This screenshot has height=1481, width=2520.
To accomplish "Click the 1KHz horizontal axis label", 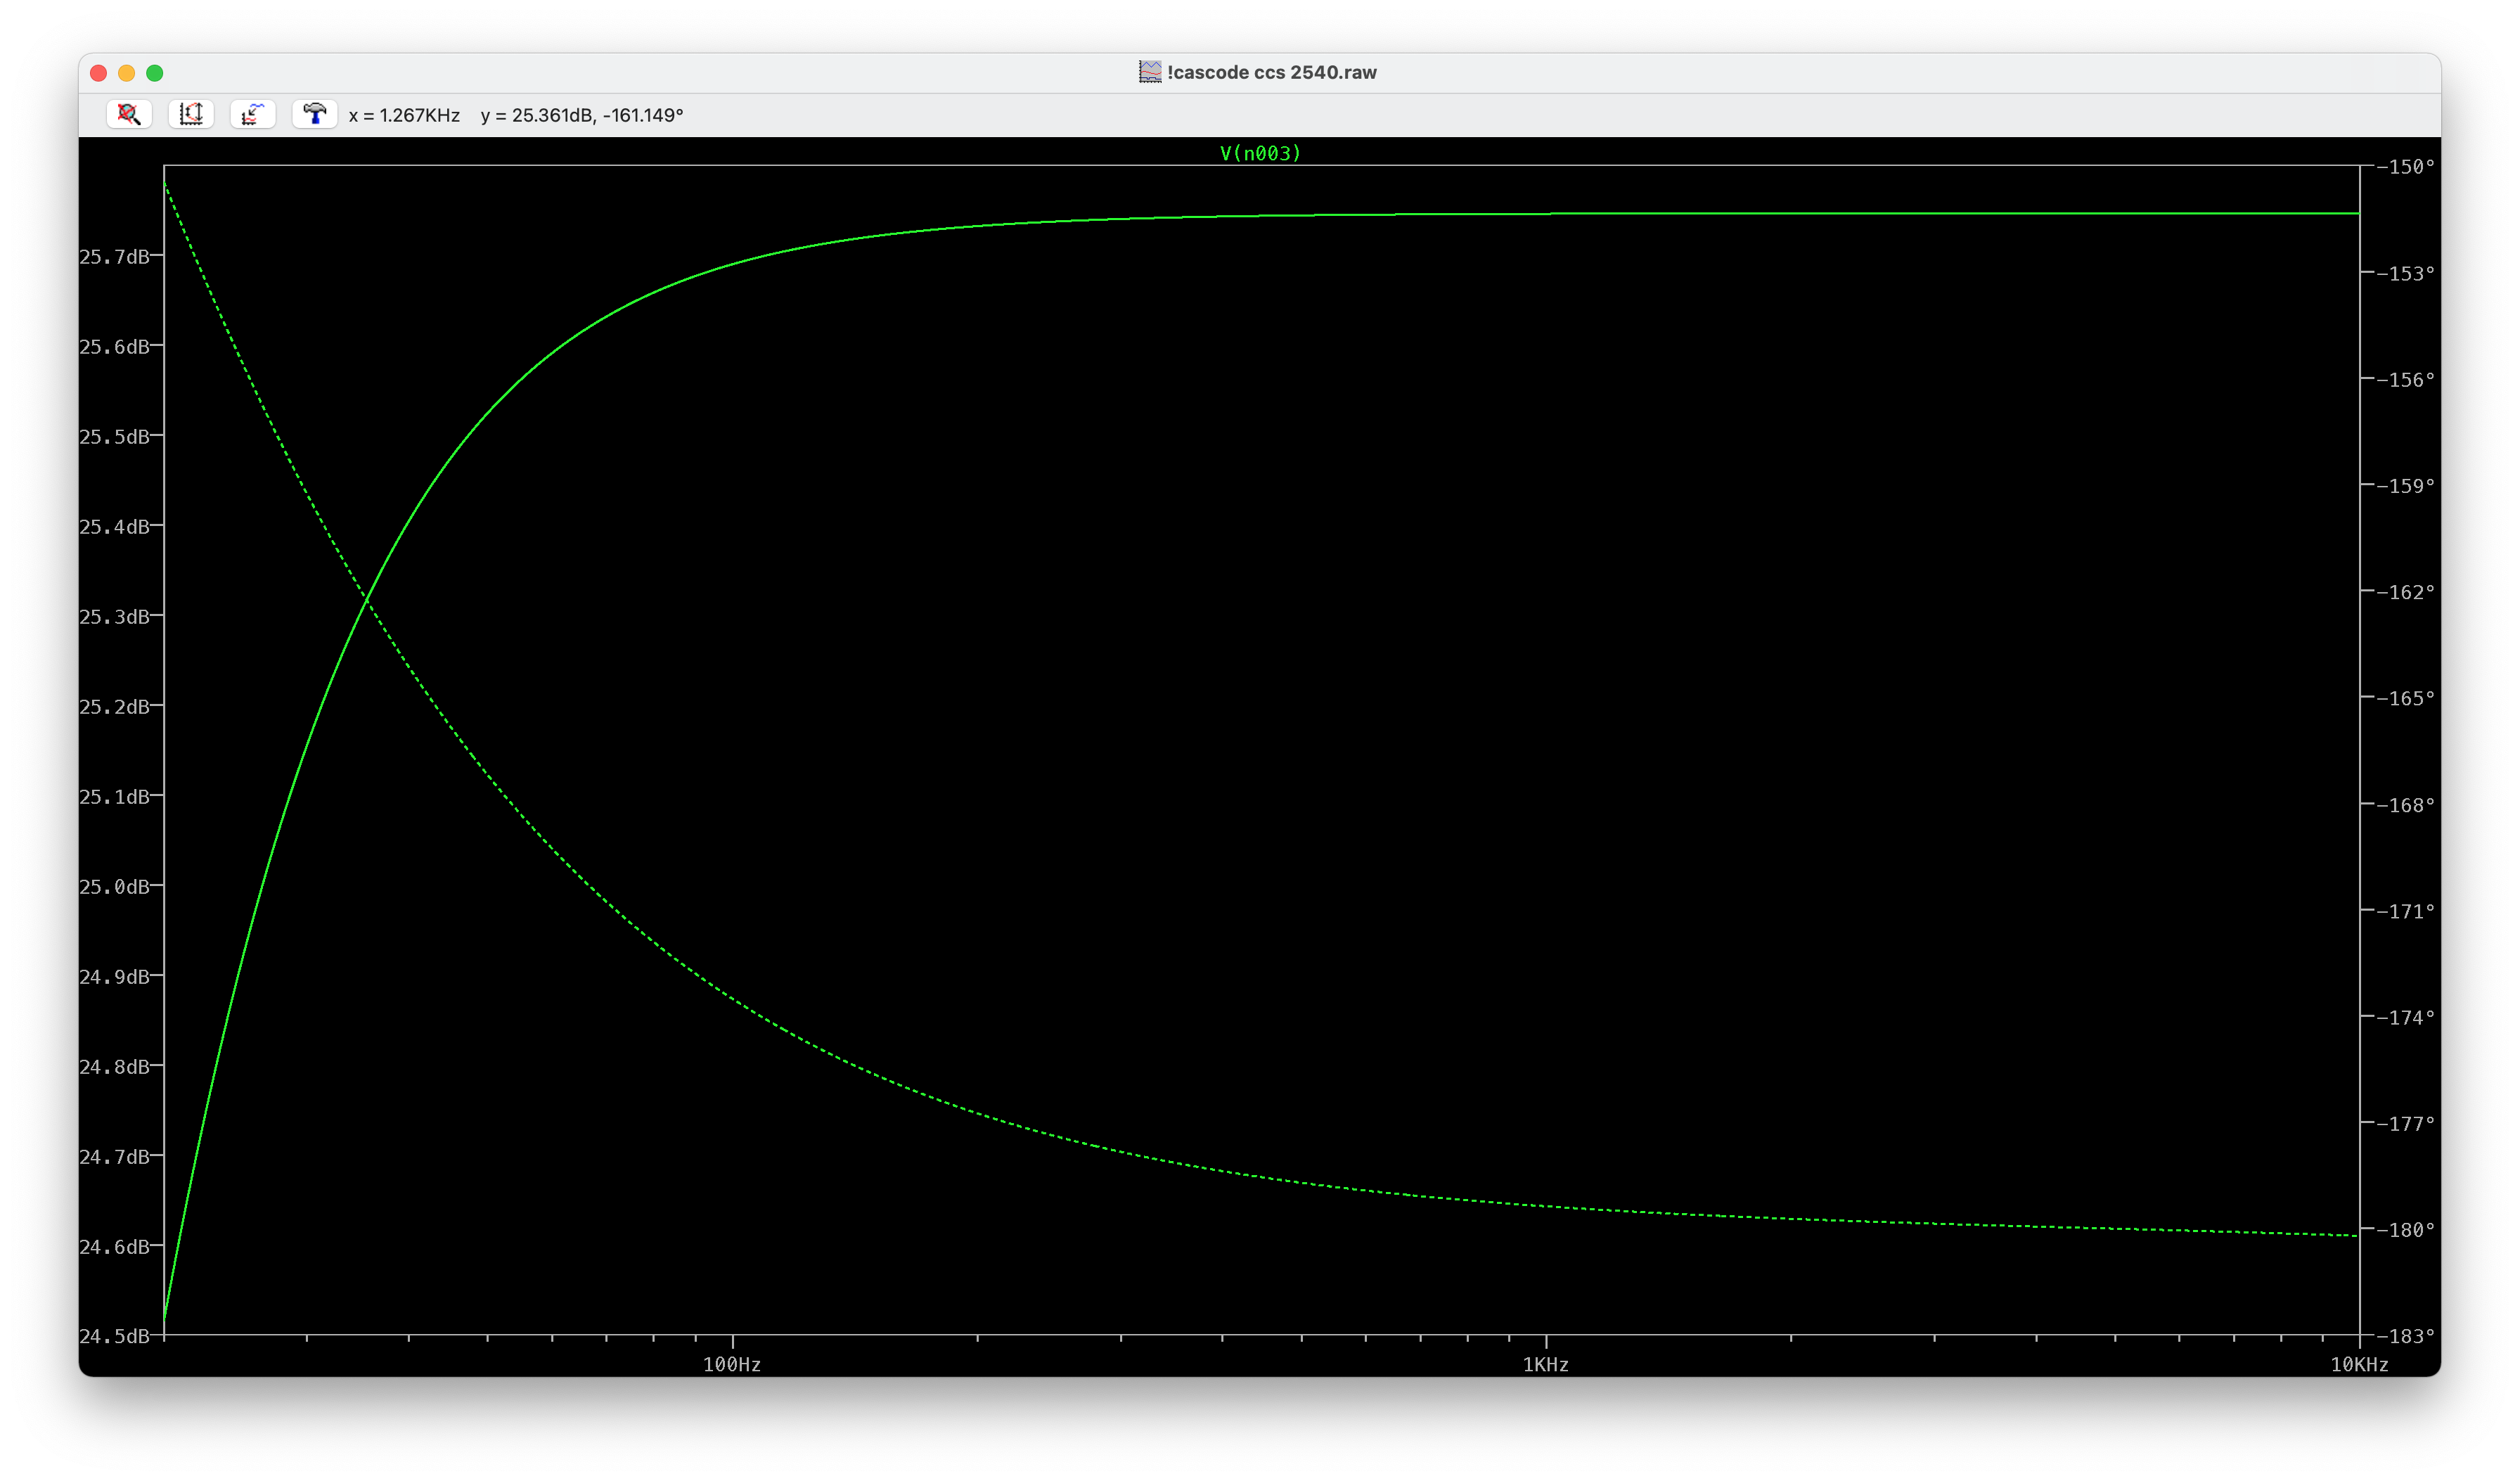I will [1545, 1365].
